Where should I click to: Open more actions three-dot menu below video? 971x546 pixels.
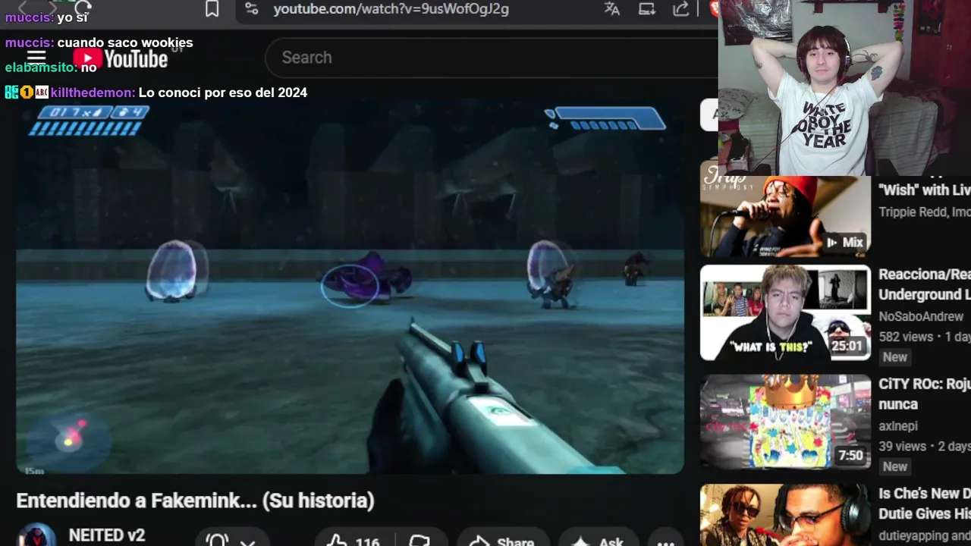tap(666, 541)
